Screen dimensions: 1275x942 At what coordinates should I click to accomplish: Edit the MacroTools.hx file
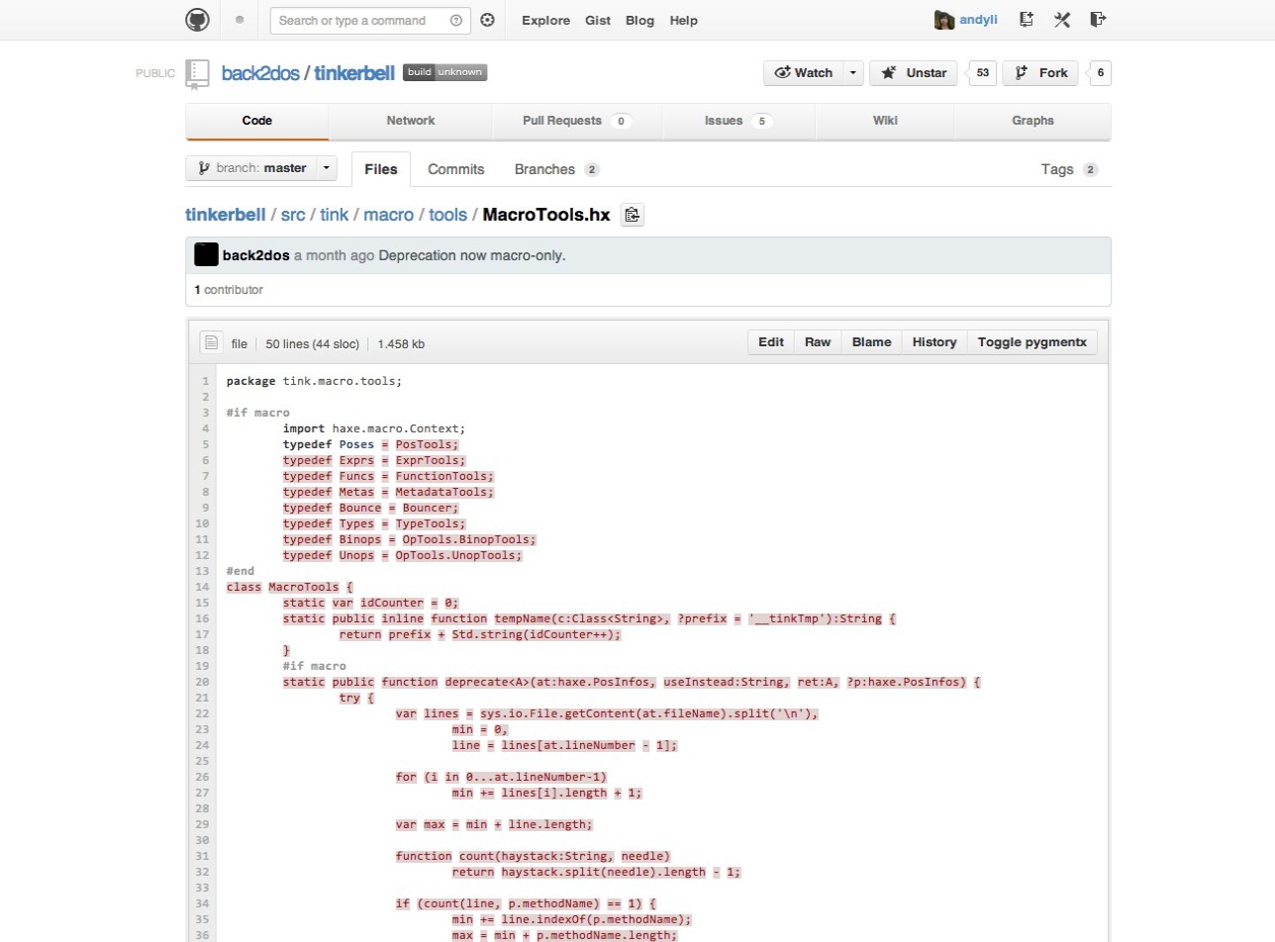coord(771,342)
